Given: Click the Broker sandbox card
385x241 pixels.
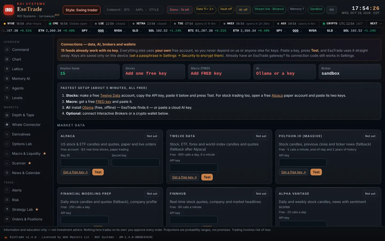Looking at the screenshot, I should click(x=350, y=71).
